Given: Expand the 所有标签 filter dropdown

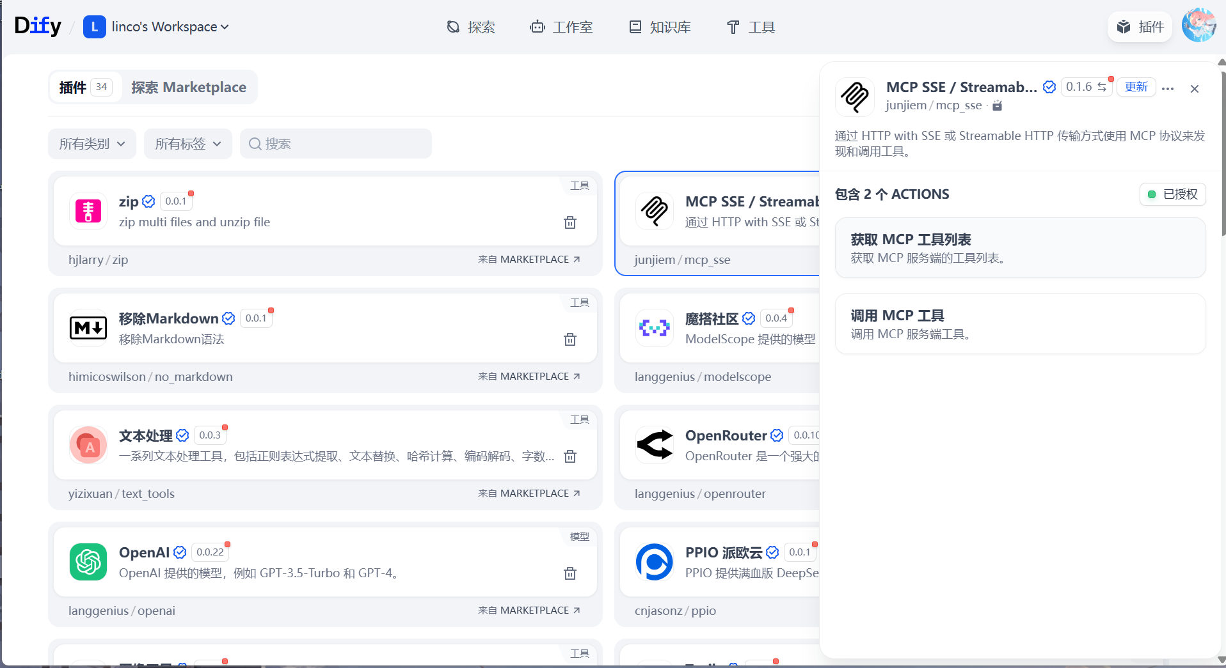Looking at the screenshot, I should click(188, 144).
